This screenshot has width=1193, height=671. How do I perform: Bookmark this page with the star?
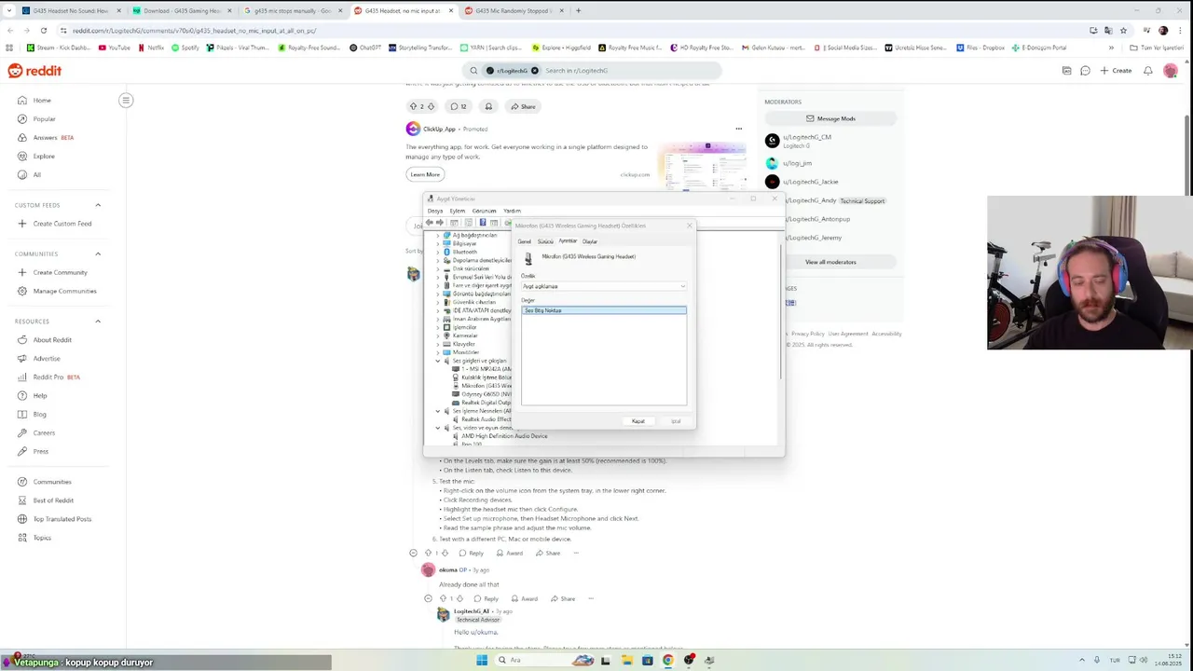[x=1123, y=30]
